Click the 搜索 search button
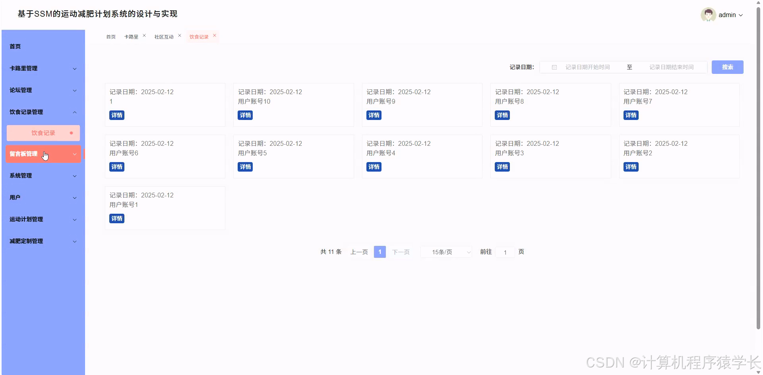 (x=727, y=67)
